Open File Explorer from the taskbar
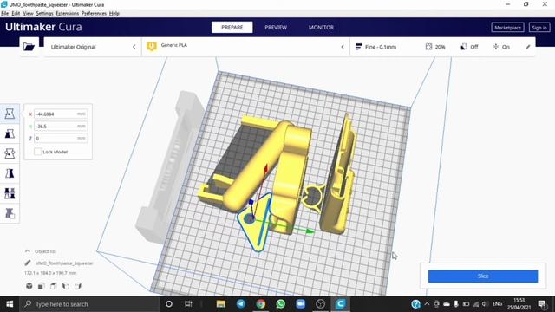 221,304
